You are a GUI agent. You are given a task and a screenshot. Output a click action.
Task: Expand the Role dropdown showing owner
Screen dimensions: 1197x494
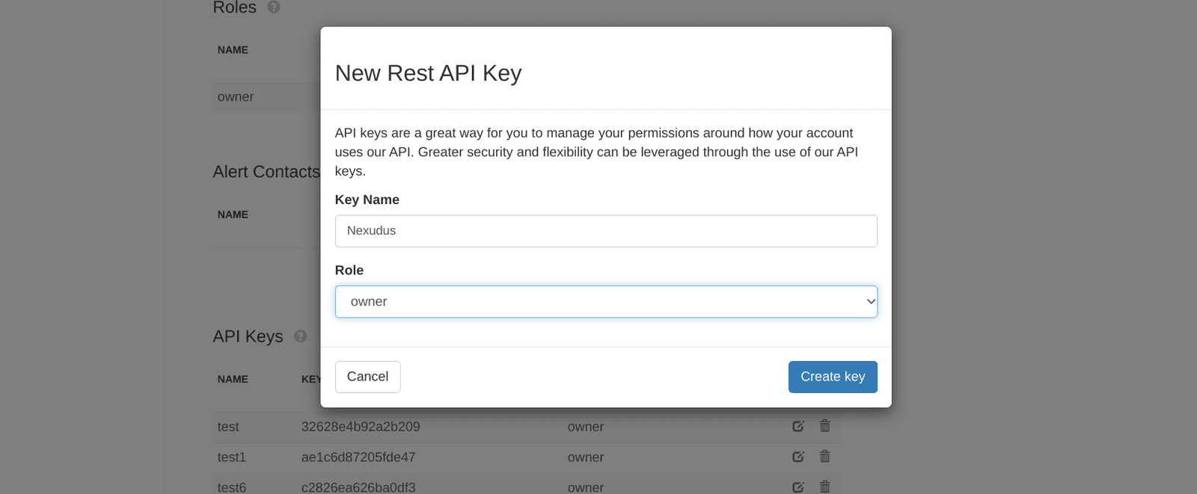tap(606, 302)
